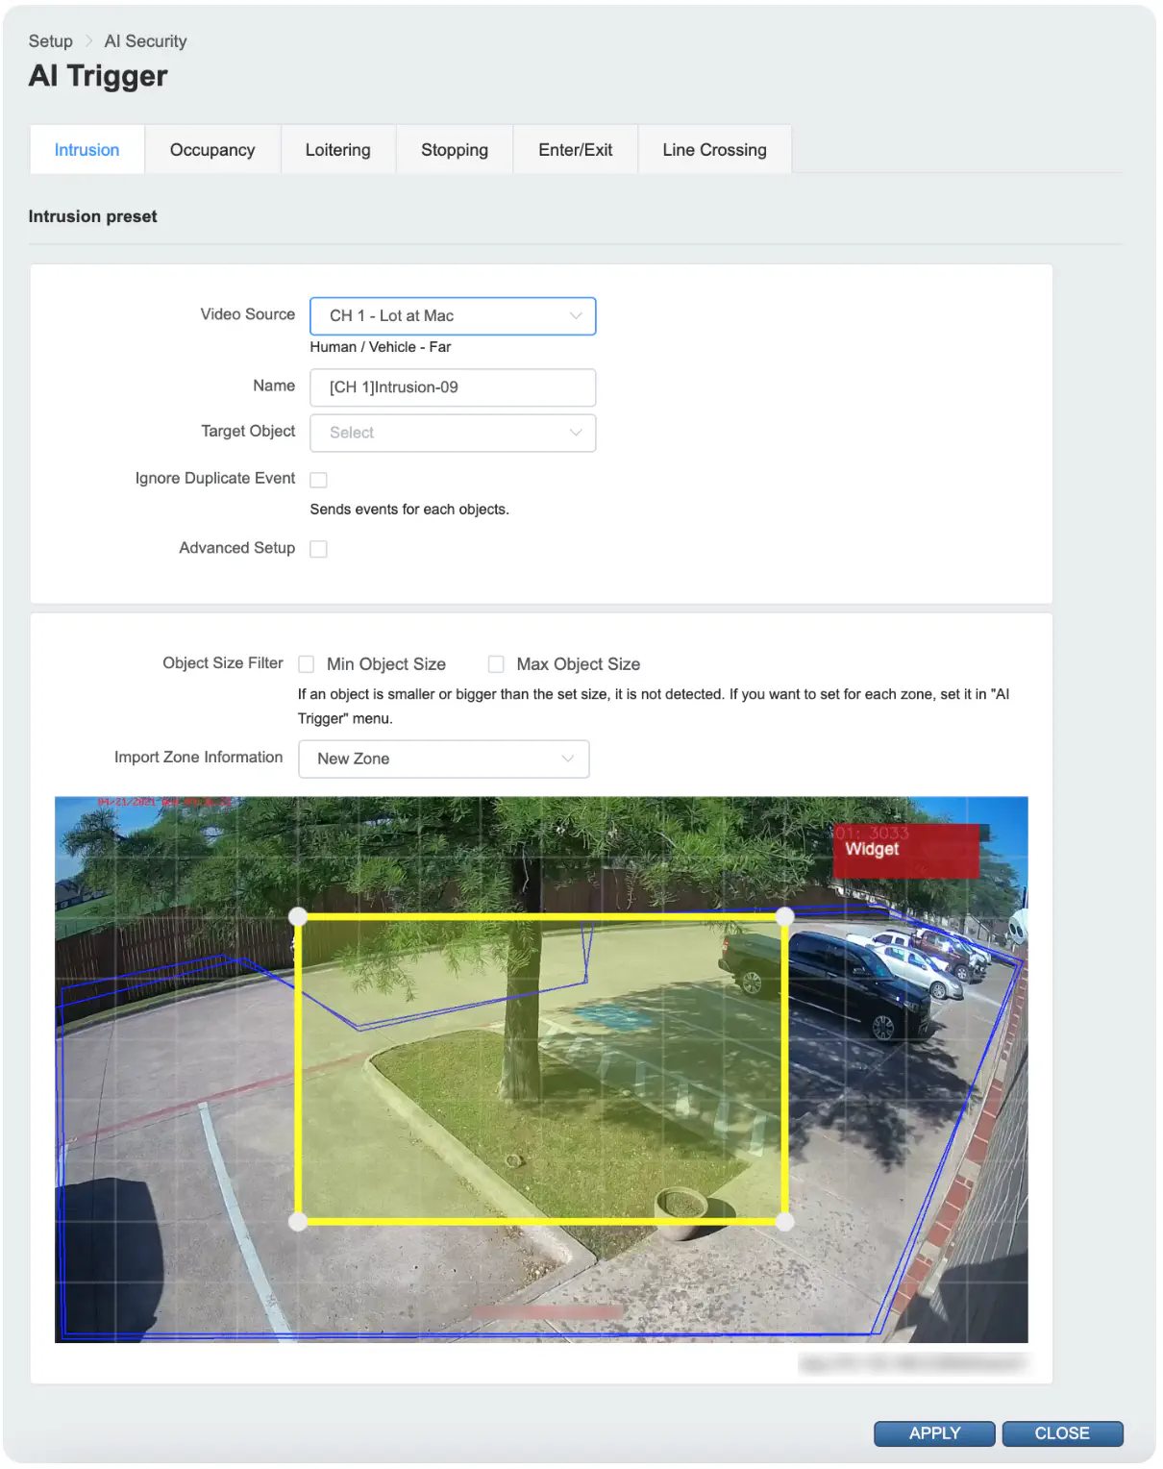The width and height of the screenshot is (1163, 1469).
Task: Go to AI Security breadcrumb link
Action: coord(145,41)
